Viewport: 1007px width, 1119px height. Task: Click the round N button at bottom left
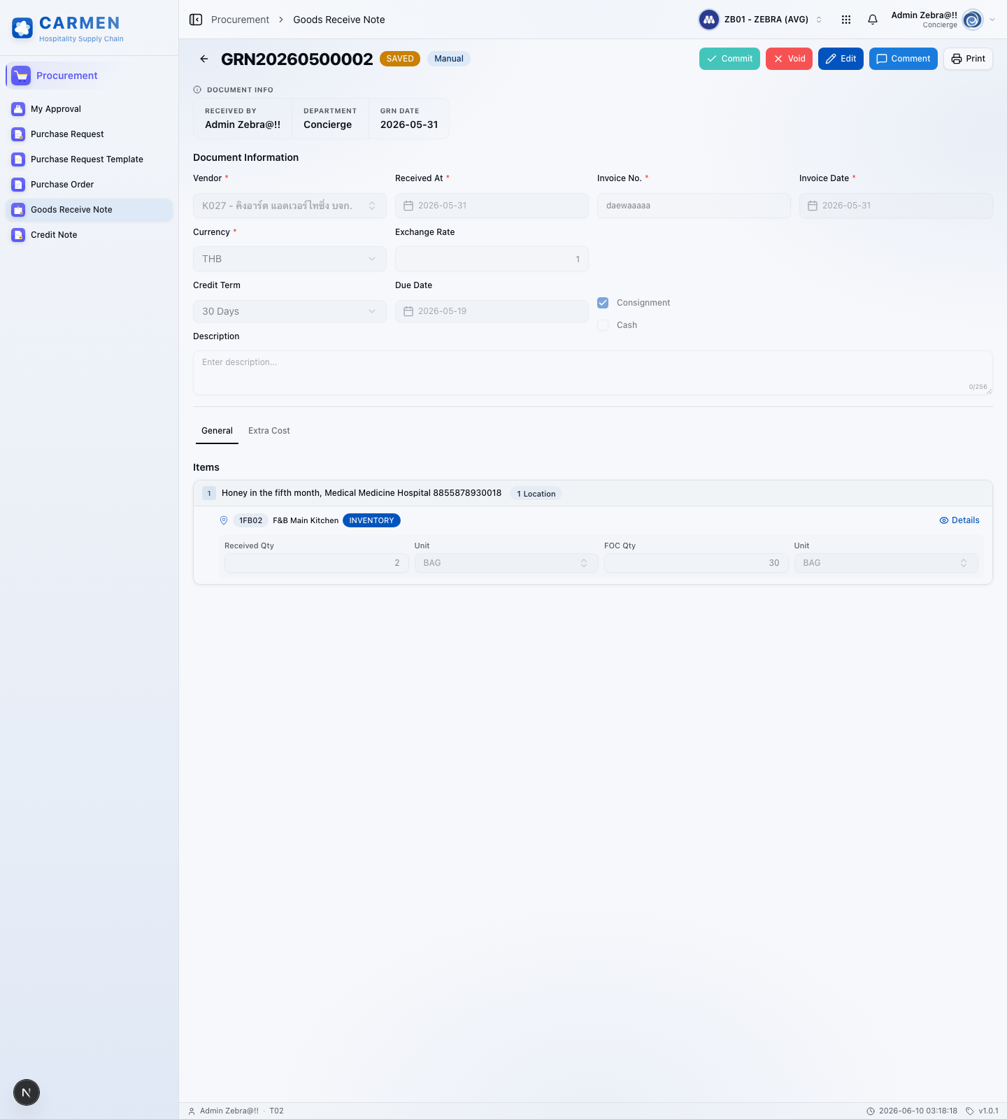pyautogui.click(x=27, y=1092)
